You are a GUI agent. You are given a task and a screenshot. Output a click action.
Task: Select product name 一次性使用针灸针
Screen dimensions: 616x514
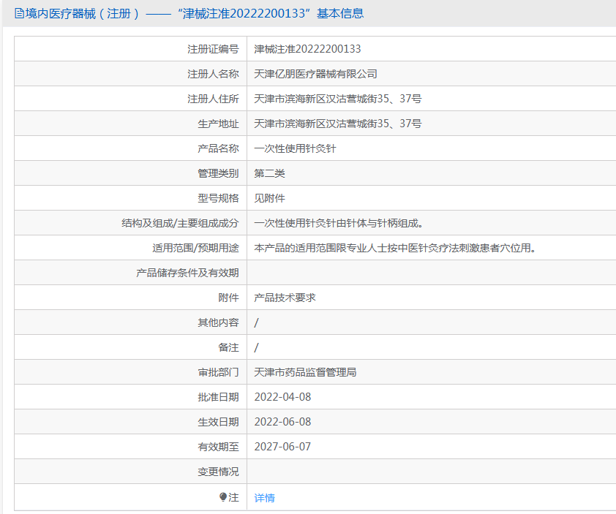[295, 148]
